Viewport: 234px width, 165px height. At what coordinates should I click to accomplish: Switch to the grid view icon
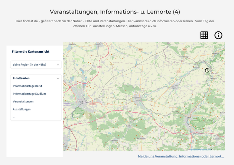tap(204, 35)
